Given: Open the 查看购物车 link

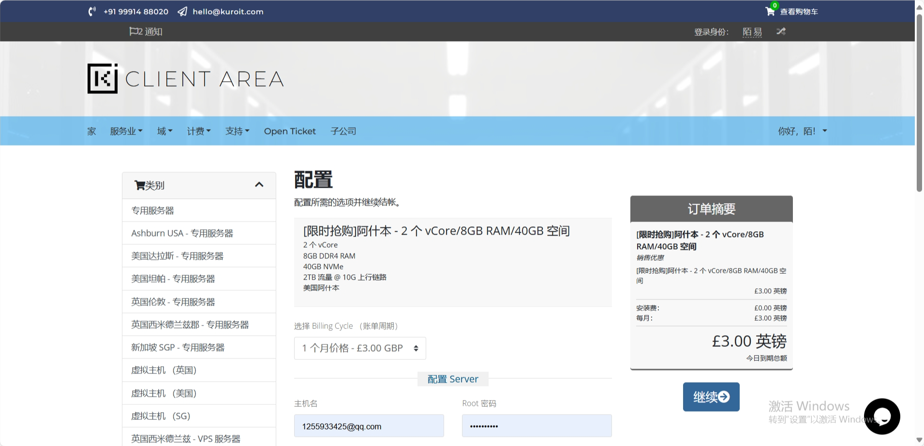Looking at the screenshot, I should point(798,11).
